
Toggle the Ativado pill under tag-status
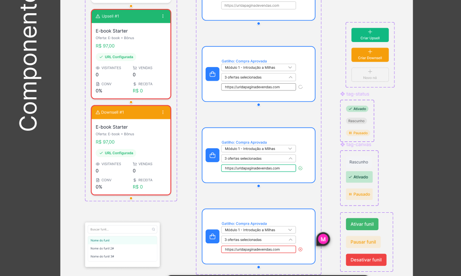(357, 109)
